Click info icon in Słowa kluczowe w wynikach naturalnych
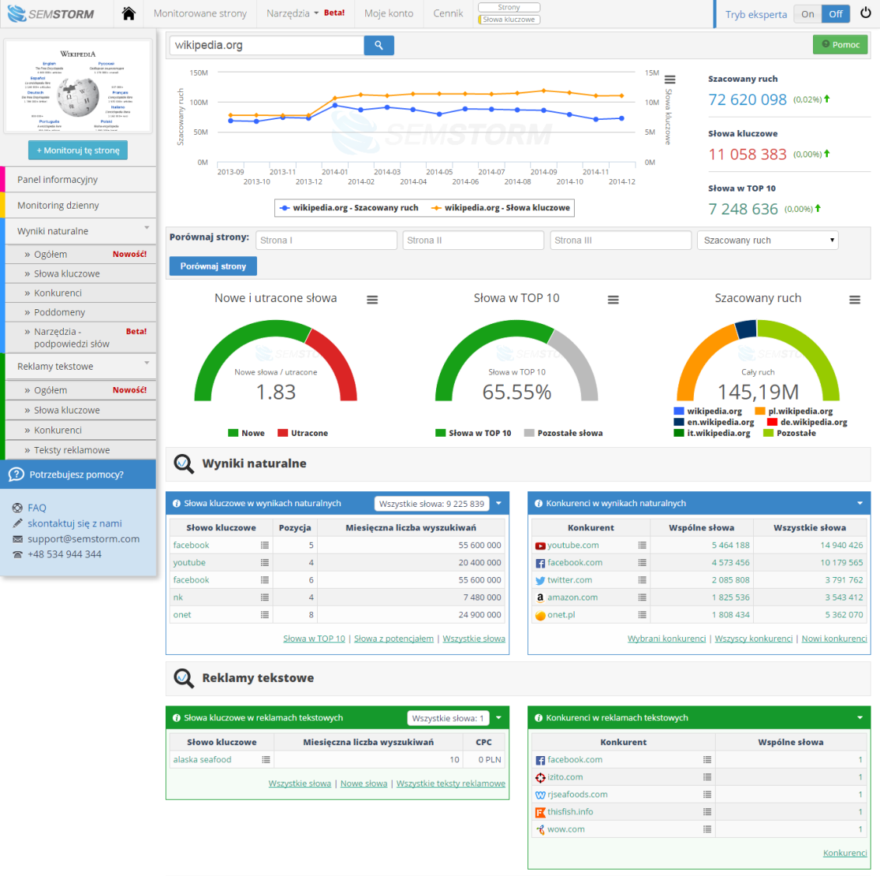The height and width of the screenshot is (876, 880). tap(176, 503)
